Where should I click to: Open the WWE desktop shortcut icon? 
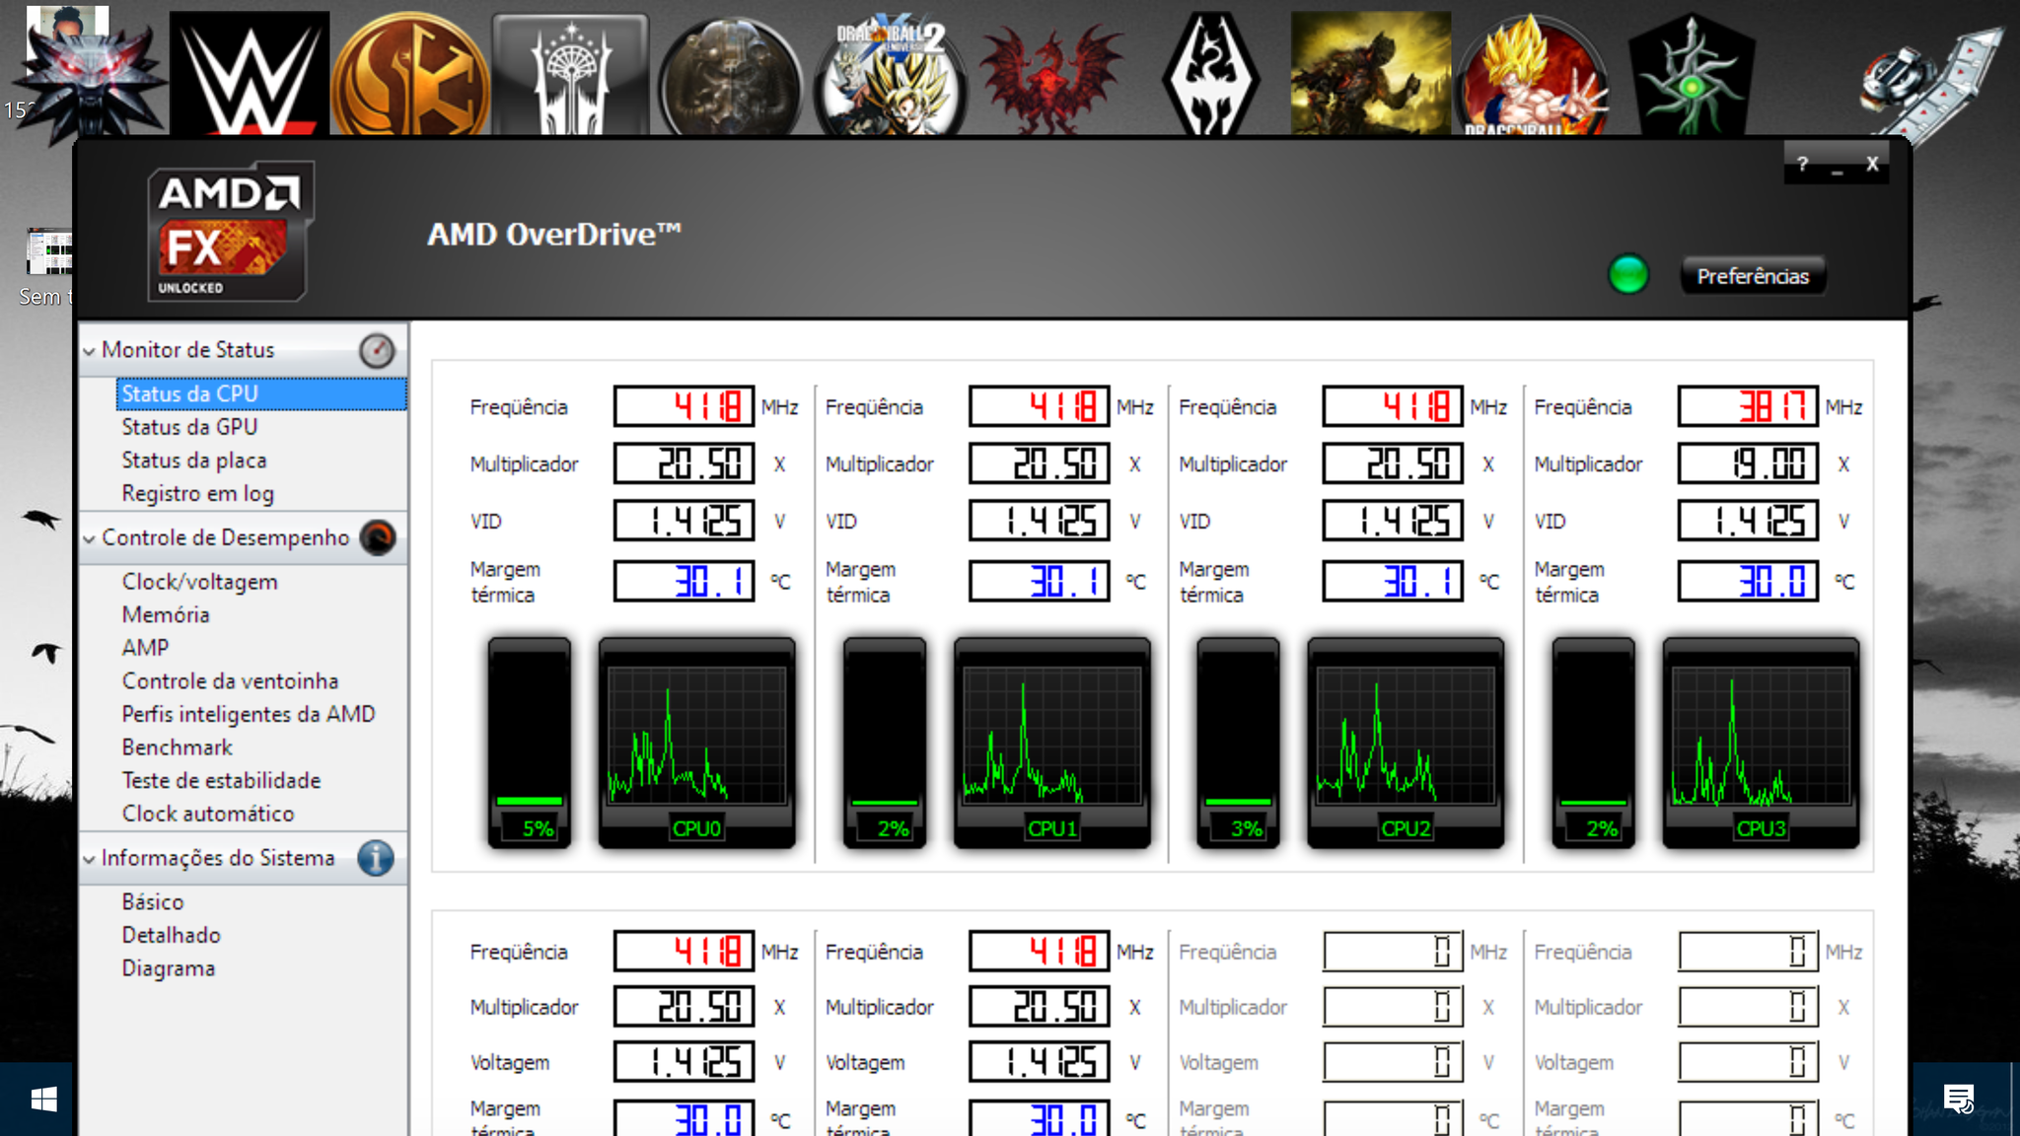[x=250, y=73]
